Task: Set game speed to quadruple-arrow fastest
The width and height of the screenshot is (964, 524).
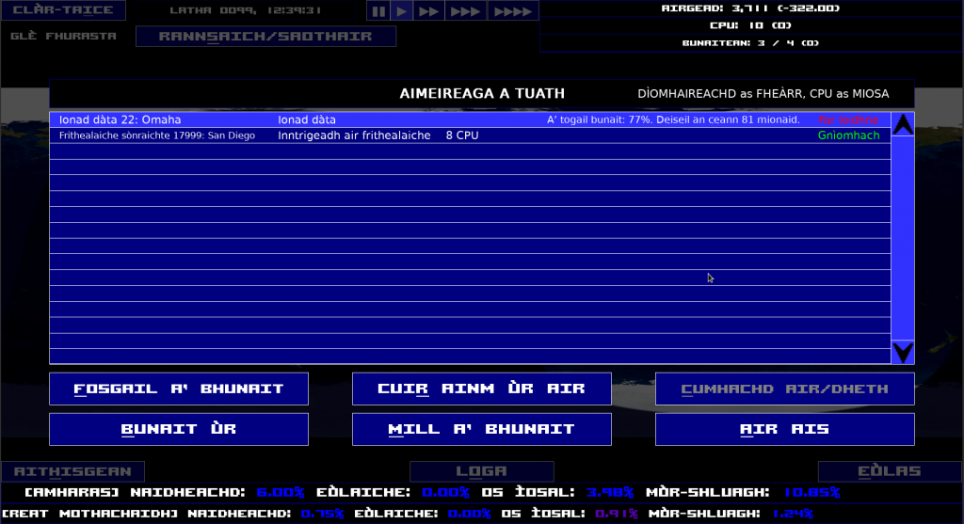Action: (x=513, y=11)
